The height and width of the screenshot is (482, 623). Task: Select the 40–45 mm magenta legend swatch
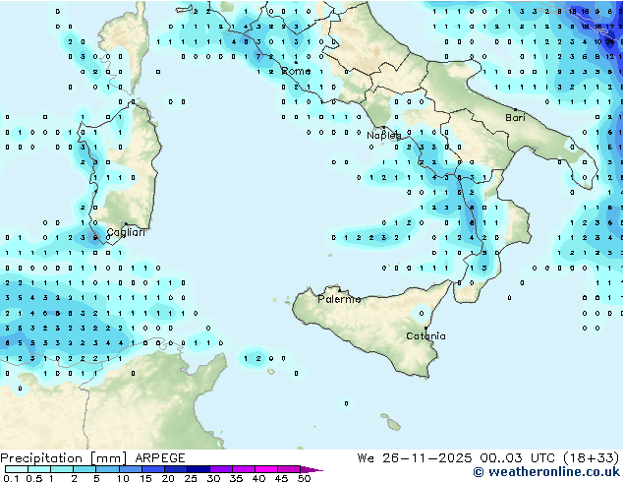tap(266, 469)
